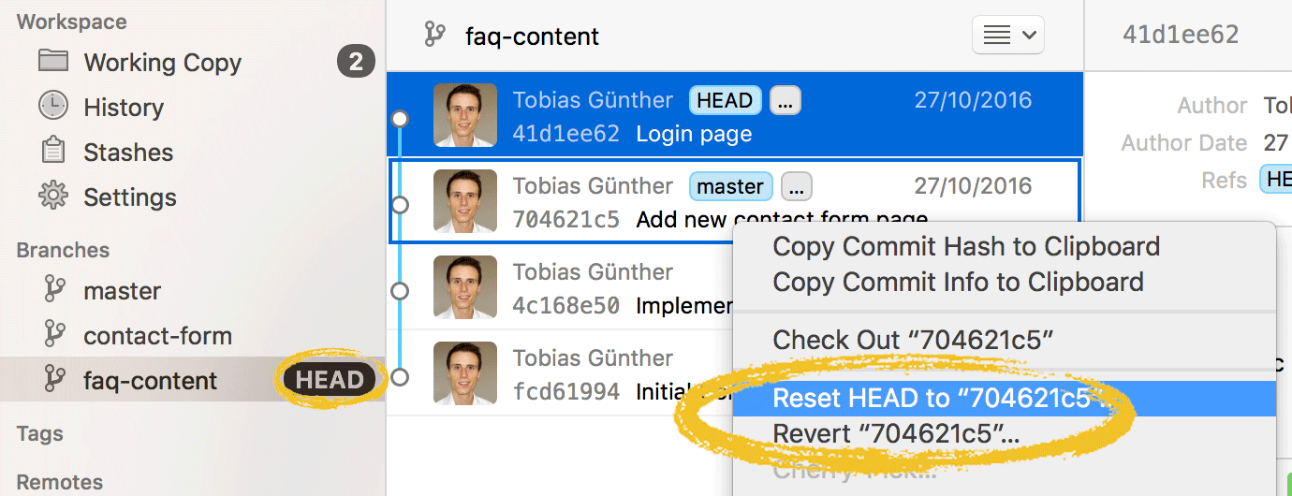Click the contact-form branch icon
The width and height of the screenshot is (1292, 496).
pos(55,335)
